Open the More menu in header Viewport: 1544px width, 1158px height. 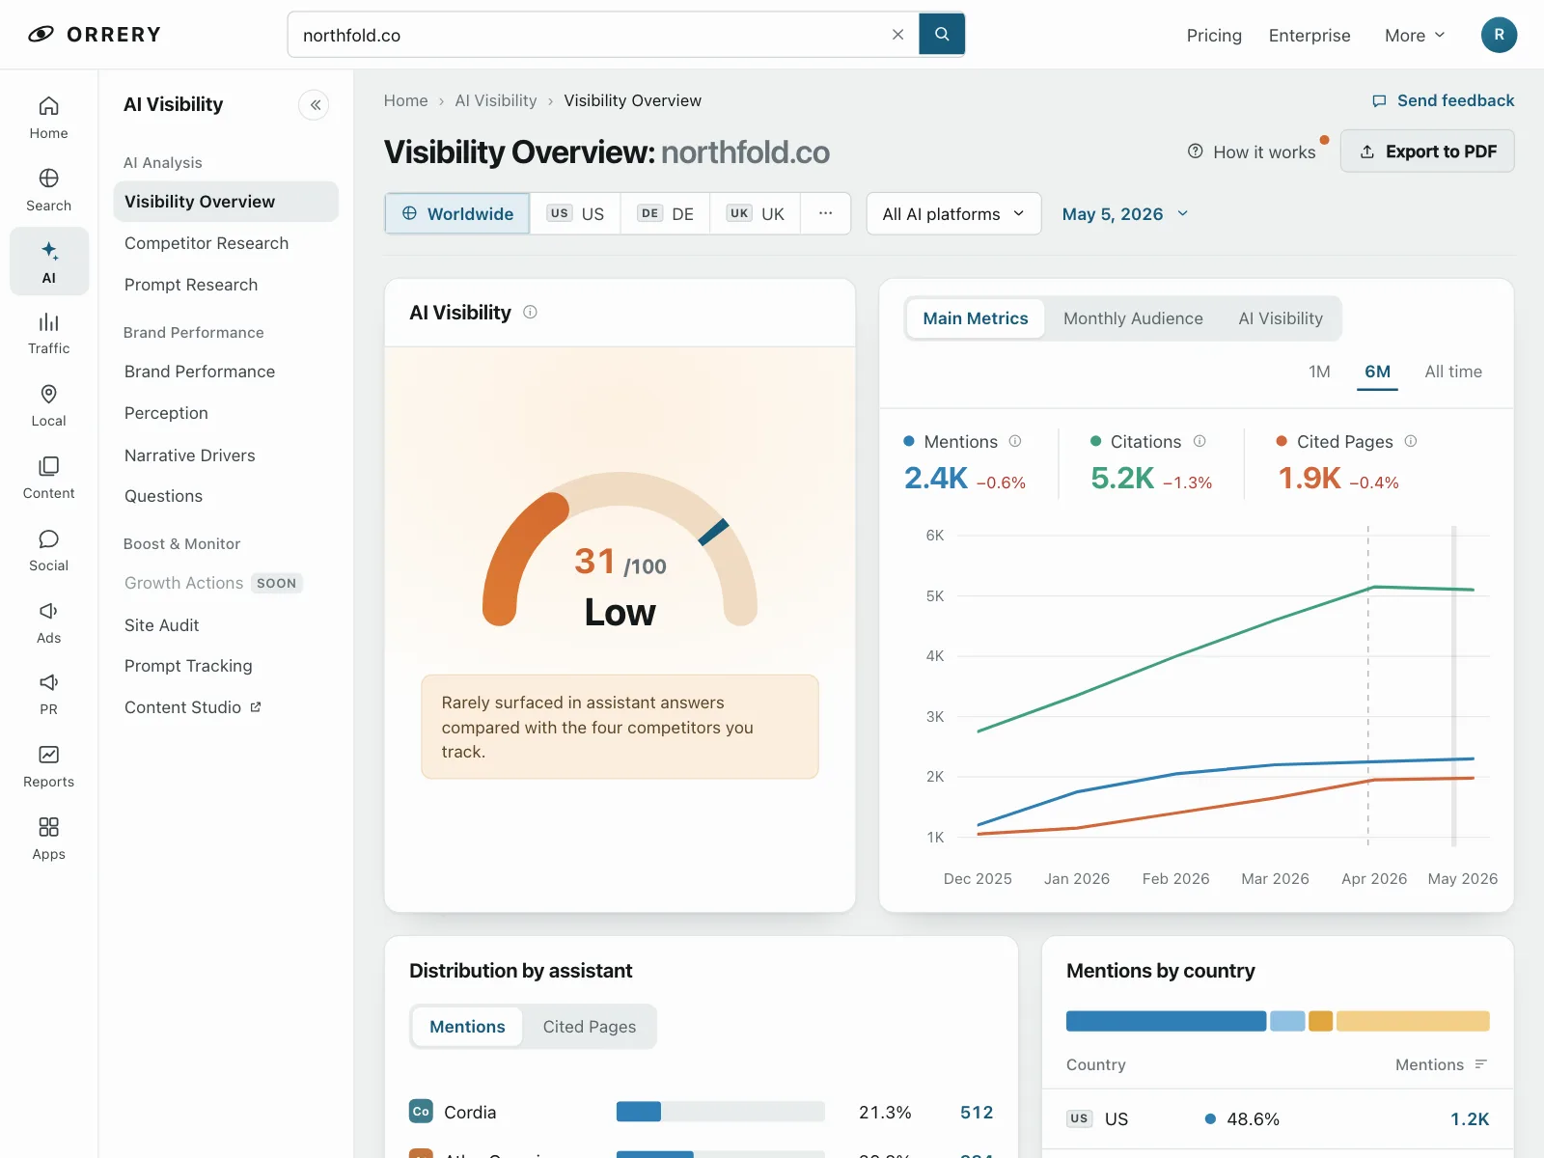pos(1415,35)
